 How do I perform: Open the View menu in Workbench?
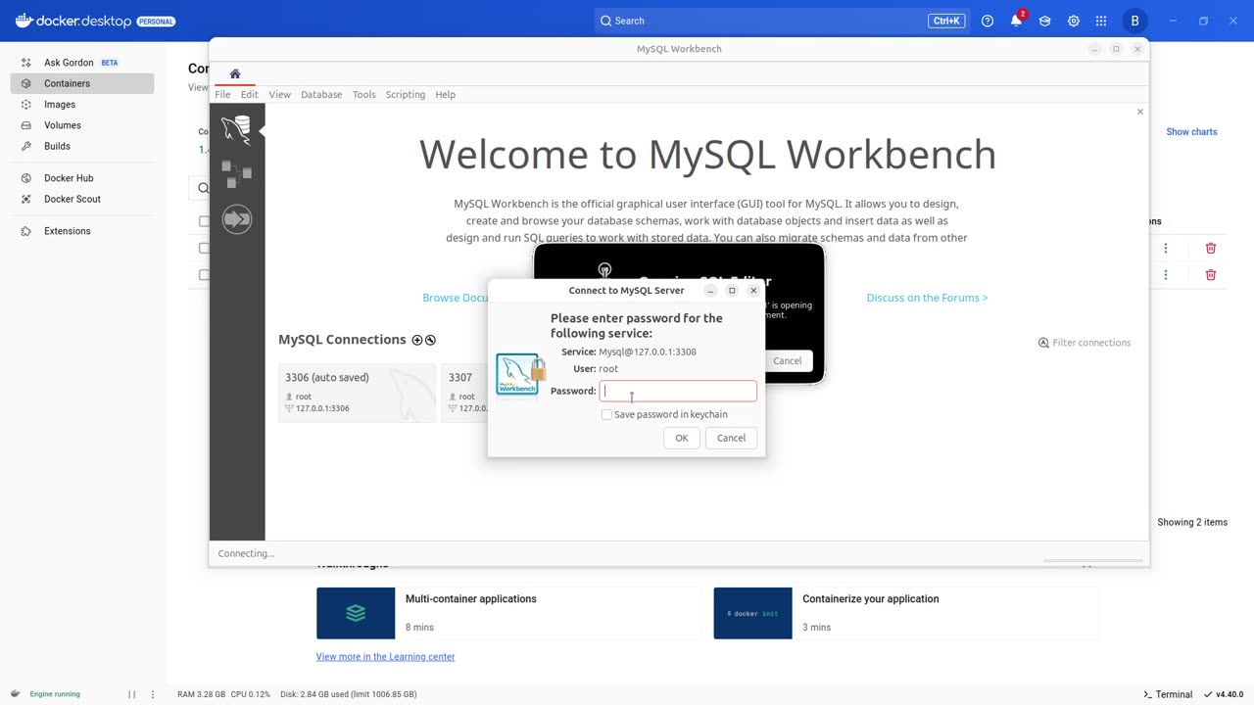tap(279, 95)
